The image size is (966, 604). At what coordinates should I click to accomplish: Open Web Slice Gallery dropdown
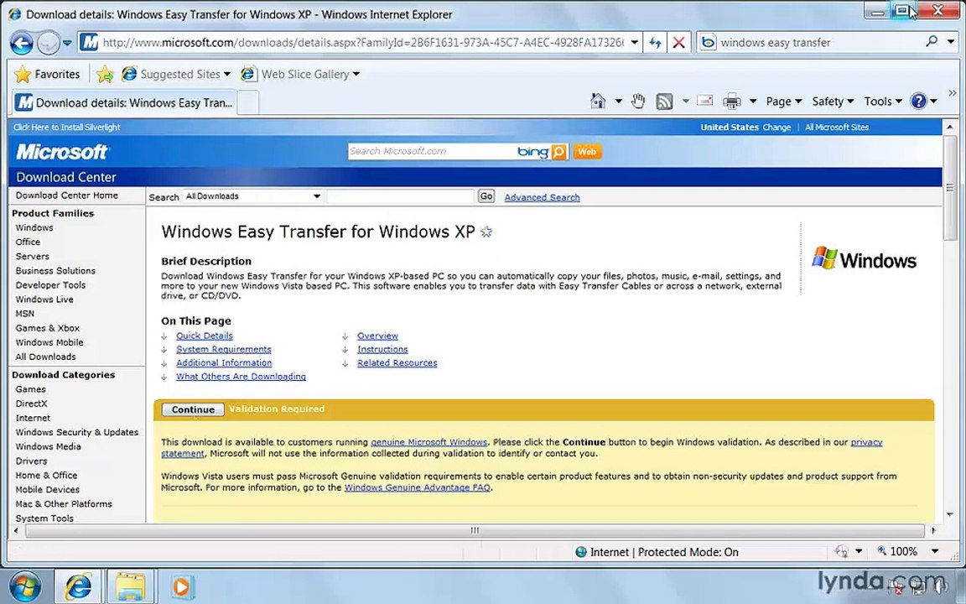[x=300, y=74]
